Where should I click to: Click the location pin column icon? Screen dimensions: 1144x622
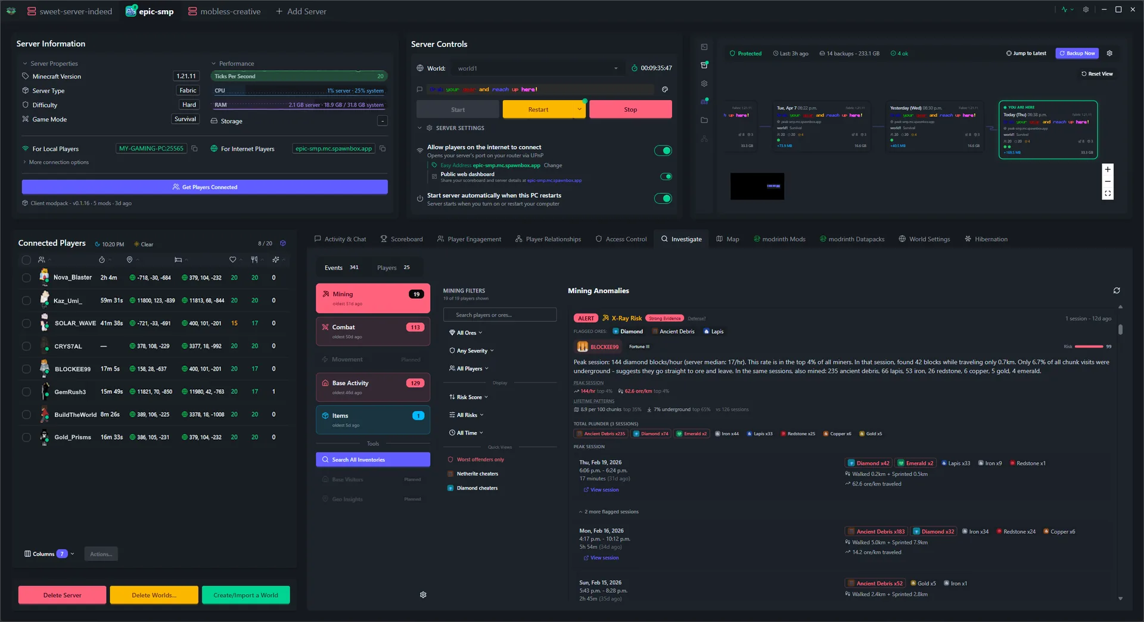[x=129, y=260]
